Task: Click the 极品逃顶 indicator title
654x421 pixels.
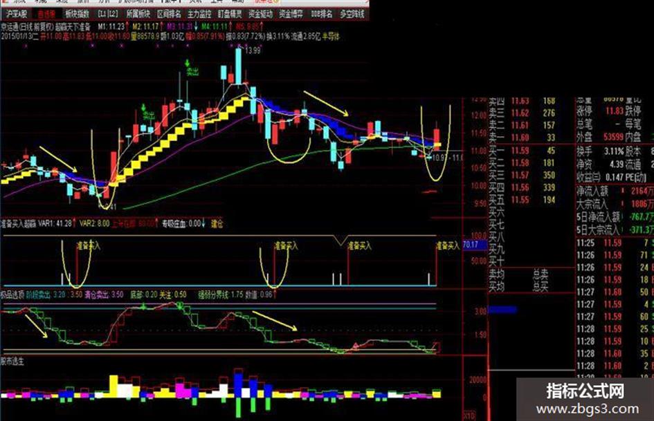Action: pyautogui.click(x=12, y=294)
